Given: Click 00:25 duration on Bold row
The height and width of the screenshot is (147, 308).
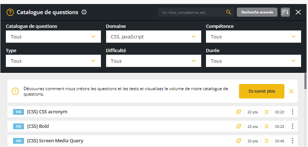Looking at the screenshot, I should pos(280,126).
